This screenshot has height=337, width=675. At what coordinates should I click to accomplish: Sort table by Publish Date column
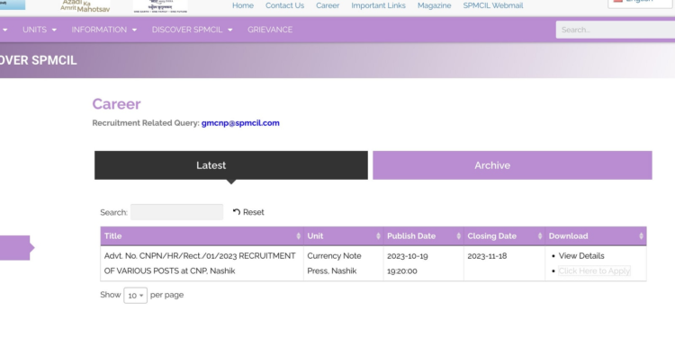(424, 236)
